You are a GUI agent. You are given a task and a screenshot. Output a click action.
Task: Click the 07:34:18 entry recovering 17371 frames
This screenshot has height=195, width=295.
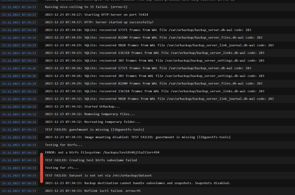pyautogui.click(x=148, y=30)
